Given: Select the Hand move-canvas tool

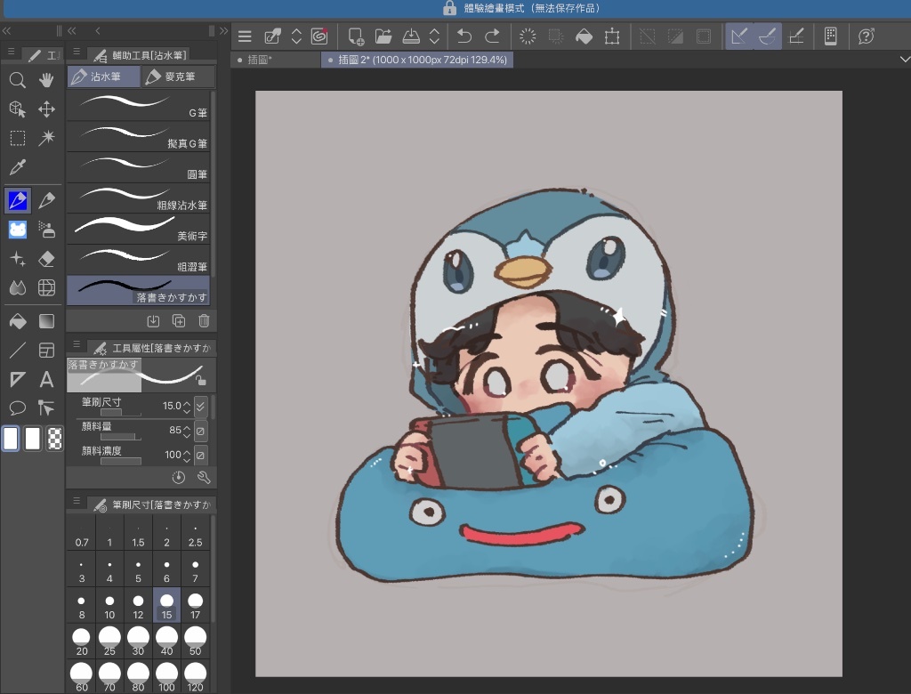Looking at the screenshot, I should tap(46, 80).
